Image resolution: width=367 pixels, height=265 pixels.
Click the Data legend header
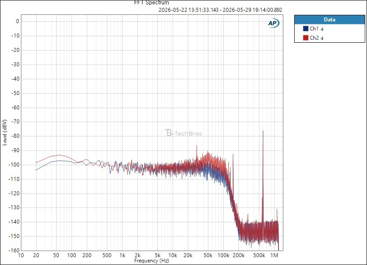pos(330,20)
